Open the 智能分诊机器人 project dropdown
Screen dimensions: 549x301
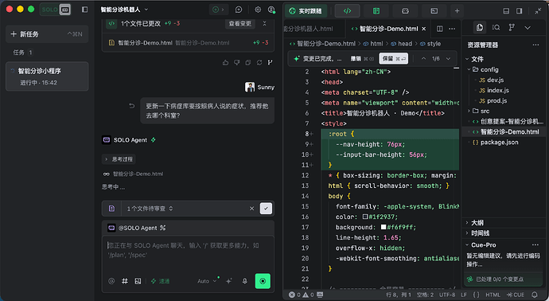[125, 10]
